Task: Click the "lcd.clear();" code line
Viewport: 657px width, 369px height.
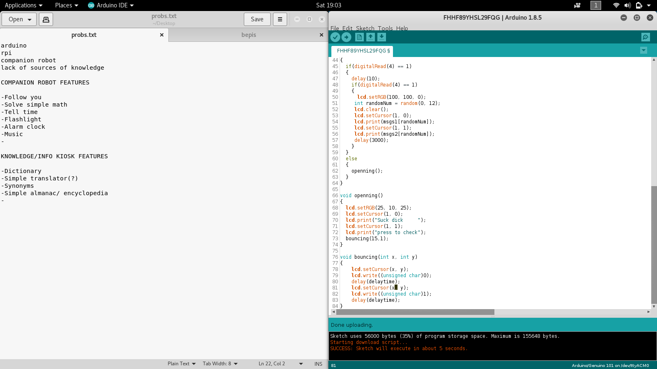Action: [371, 109]
